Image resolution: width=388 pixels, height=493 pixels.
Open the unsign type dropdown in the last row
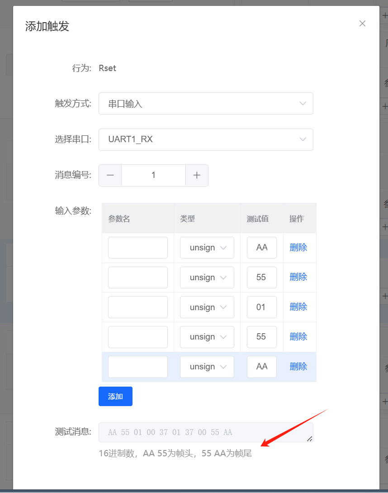pos(207,367)
